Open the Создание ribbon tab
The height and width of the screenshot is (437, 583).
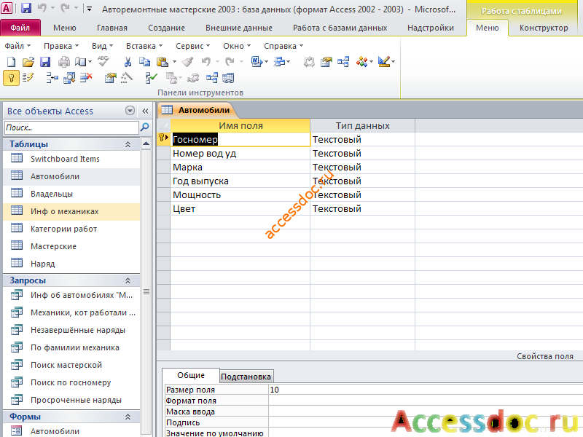166,28
